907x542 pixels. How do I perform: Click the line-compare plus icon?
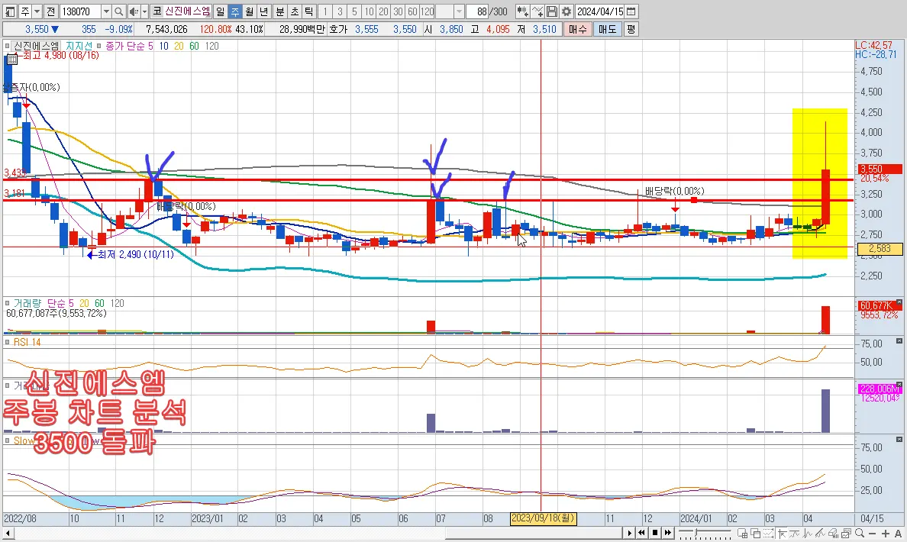click(537, 11)
